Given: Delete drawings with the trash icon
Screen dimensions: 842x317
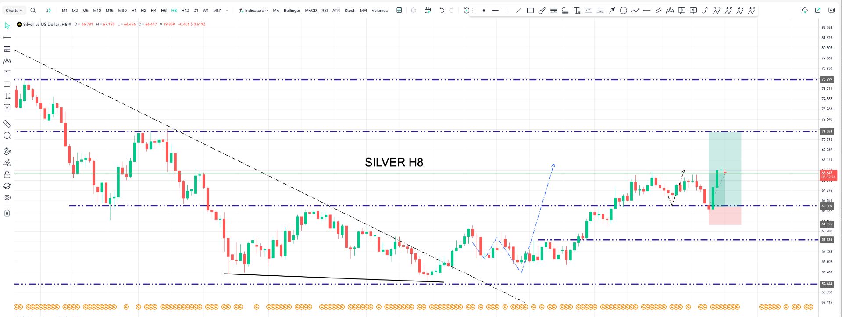Looking at the screenshot, I should [7, 213].
